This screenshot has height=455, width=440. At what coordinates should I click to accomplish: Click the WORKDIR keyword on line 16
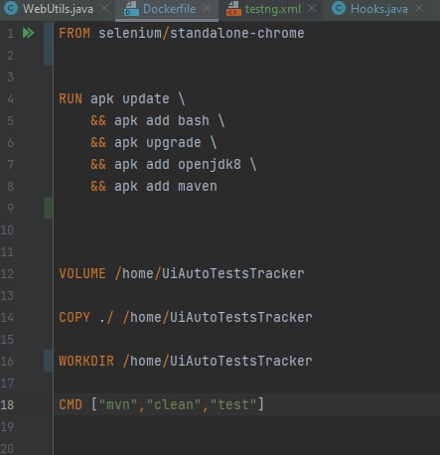pos(86,361)
